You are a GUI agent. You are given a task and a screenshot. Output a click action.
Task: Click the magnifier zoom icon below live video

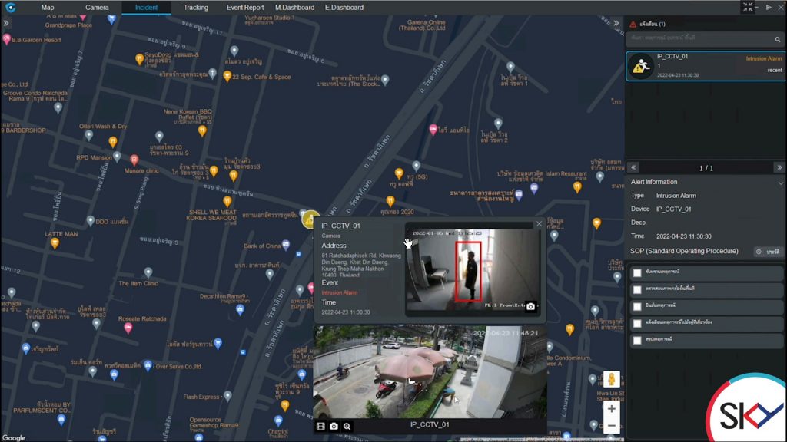click(x=347, y=426)
